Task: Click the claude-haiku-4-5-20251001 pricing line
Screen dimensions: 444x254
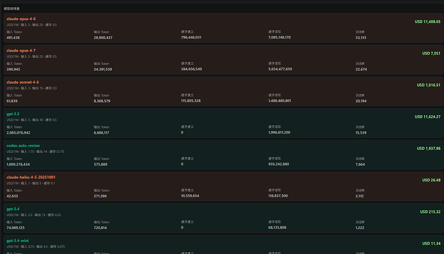Action: coord(31,183)
